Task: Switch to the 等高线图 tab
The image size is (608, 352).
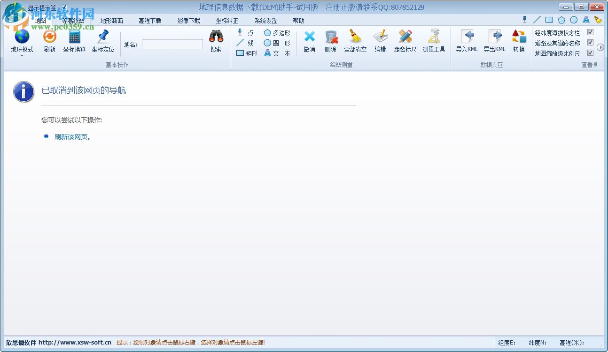Action: click(x=73, y=21)
